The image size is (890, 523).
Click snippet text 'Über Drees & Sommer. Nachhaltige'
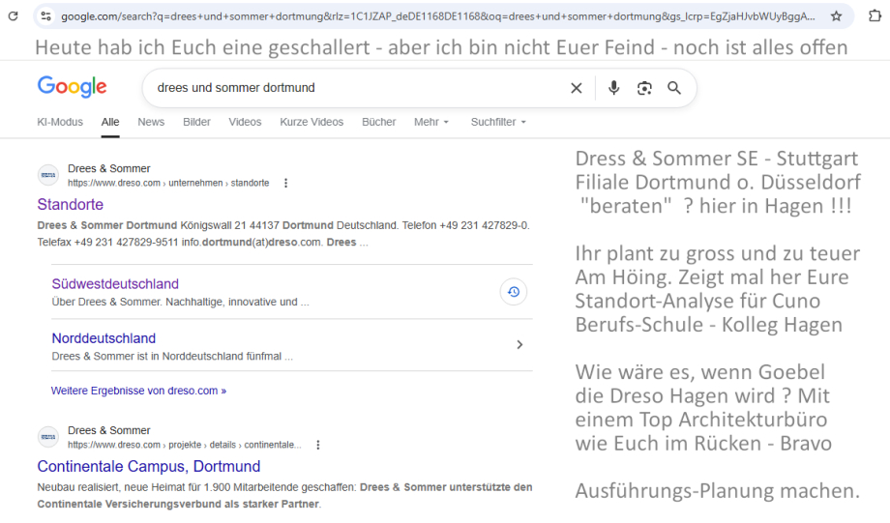point(181,302)
